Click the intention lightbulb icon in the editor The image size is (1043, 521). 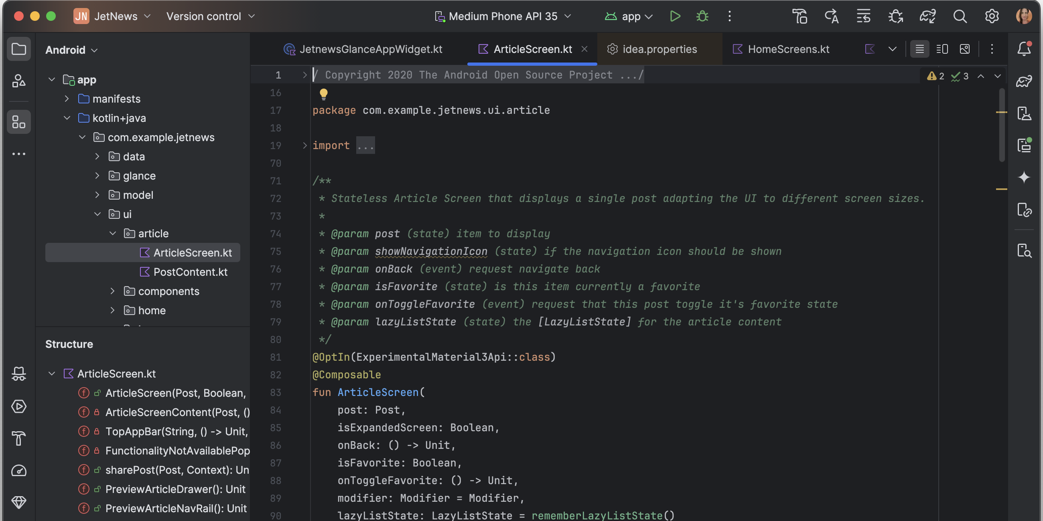(323, 94)
